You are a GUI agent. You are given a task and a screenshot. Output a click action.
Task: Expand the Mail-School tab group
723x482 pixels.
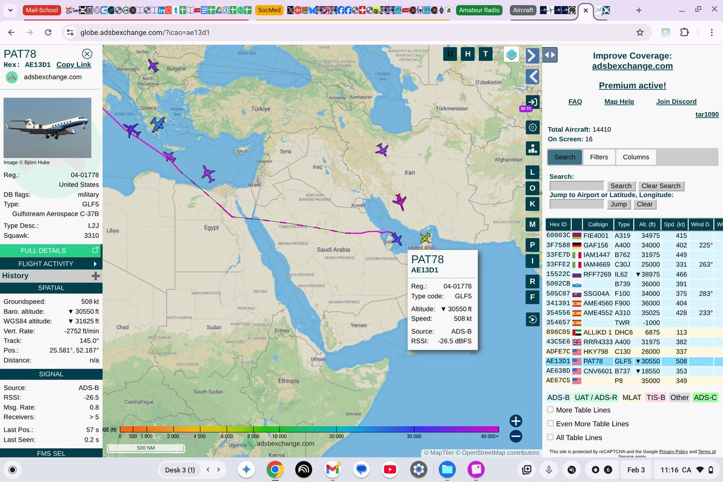coord(41,10)
